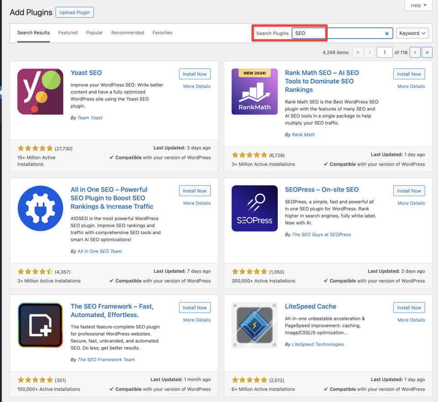
Task: Install the Rank Math SEO plugin
Action: pyautogui.click(x=409, y=74)
